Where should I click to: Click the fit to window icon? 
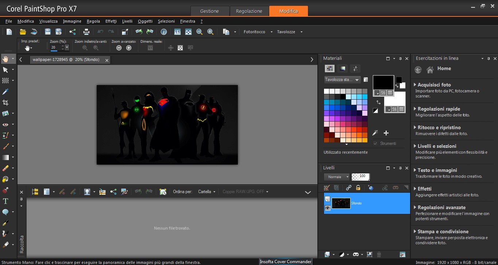[x=188, y=32]
